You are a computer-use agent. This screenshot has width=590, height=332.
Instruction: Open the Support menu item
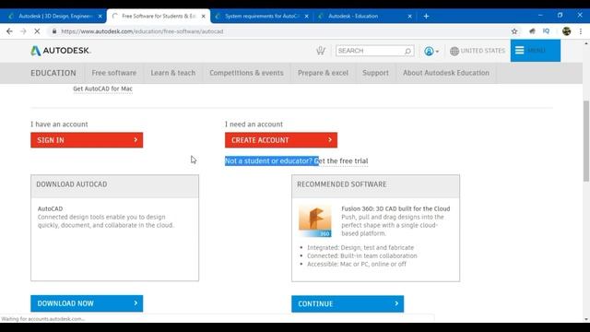point(375,73)
